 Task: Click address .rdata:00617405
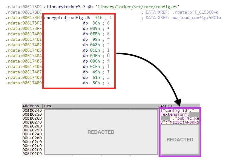(x=24, y=61)
